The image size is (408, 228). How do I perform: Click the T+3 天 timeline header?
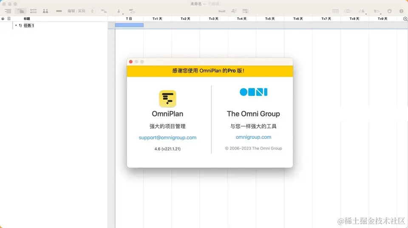[x=214, y=19]
